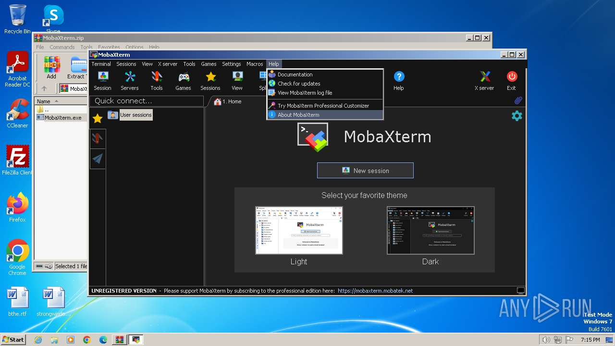This screenshot has width=615, height=346.
Task: Click the Extract To icon in WinRAR
Action: [x=77, y=67]
